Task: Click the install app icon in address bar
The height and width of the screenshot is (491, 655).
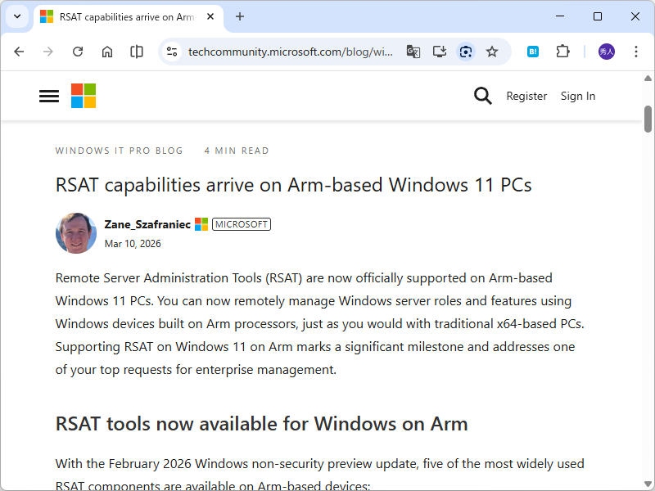Action: pos(440,52)
